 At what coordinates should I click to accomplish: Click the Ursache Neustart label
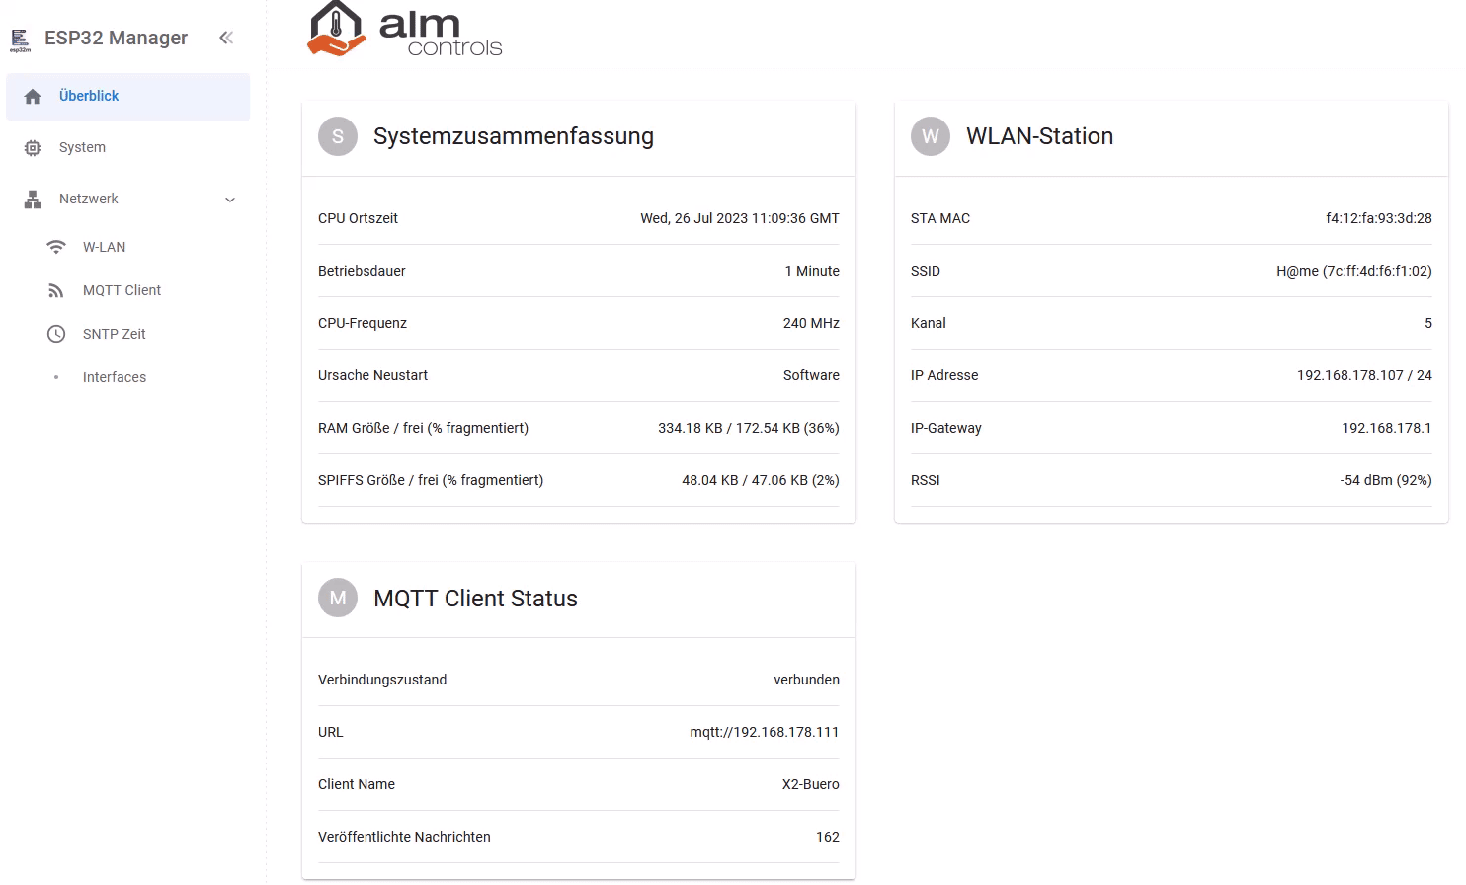click(372, 375)
